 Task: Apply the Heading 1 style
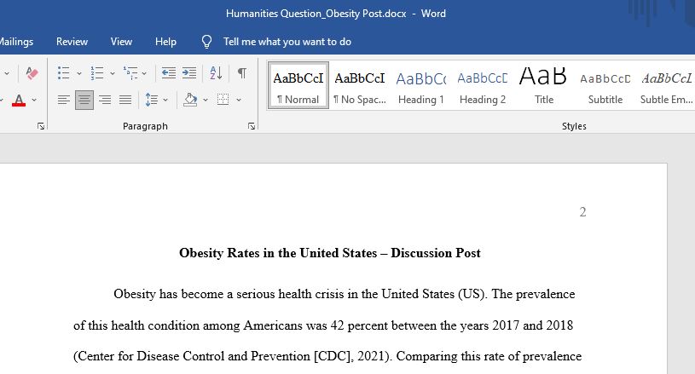tap(421, 85)
